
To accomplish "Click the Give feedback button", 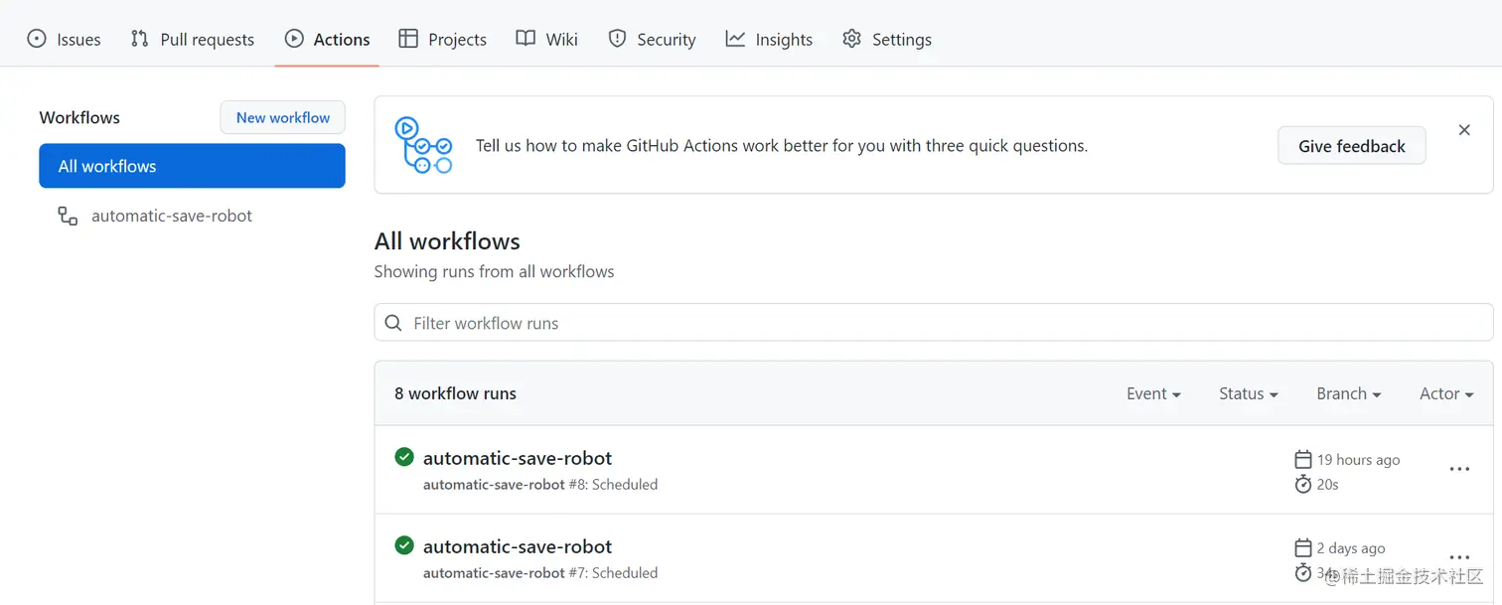I will (1351, 146).
